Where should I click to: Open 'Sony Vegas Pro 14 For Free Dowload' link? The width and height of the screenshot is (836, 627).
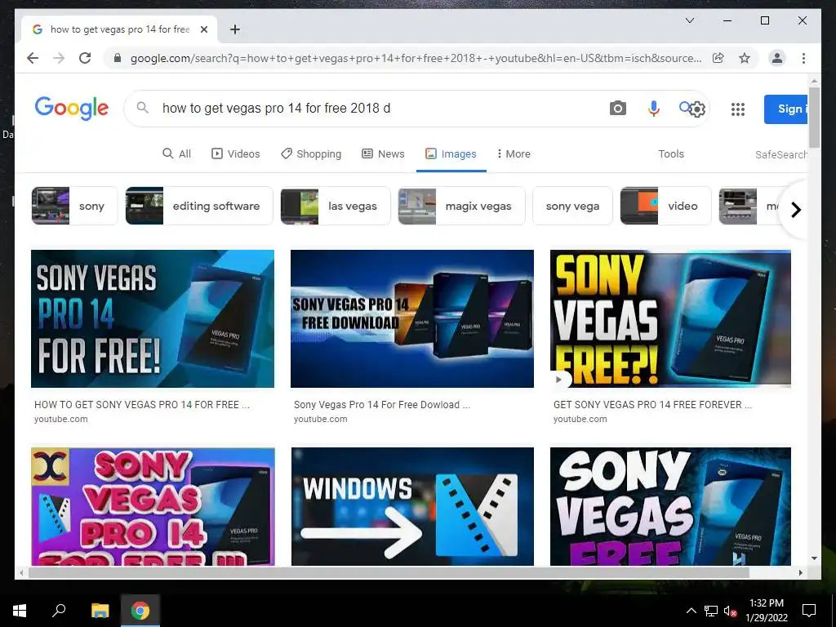382,405
